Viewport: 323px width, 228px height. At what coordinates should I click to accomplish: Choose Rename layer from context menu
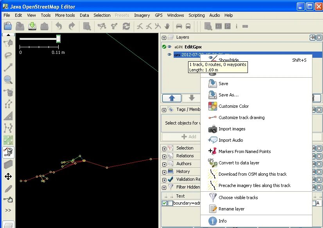(x=256, y=208)
